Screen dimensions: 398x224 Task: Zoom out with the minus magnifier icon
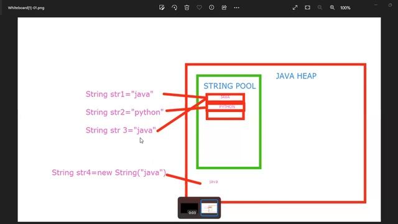point(320,7)
